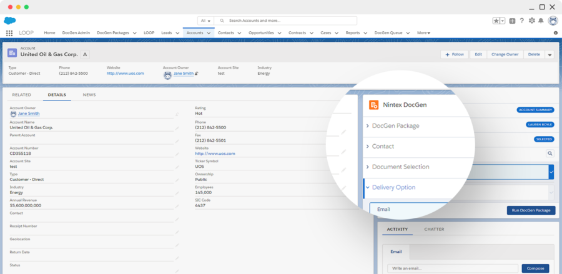Image resolution: width=562 pixels, height=274 pixels.
Task: Click the Edit button
Action: click(478, 54)
